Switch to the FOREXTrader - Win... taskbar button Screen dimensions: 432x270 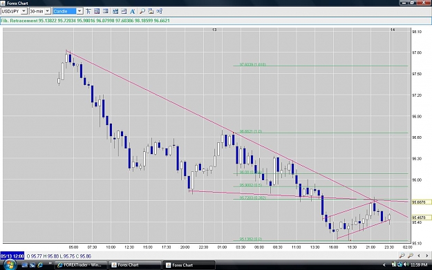point(80,265)
